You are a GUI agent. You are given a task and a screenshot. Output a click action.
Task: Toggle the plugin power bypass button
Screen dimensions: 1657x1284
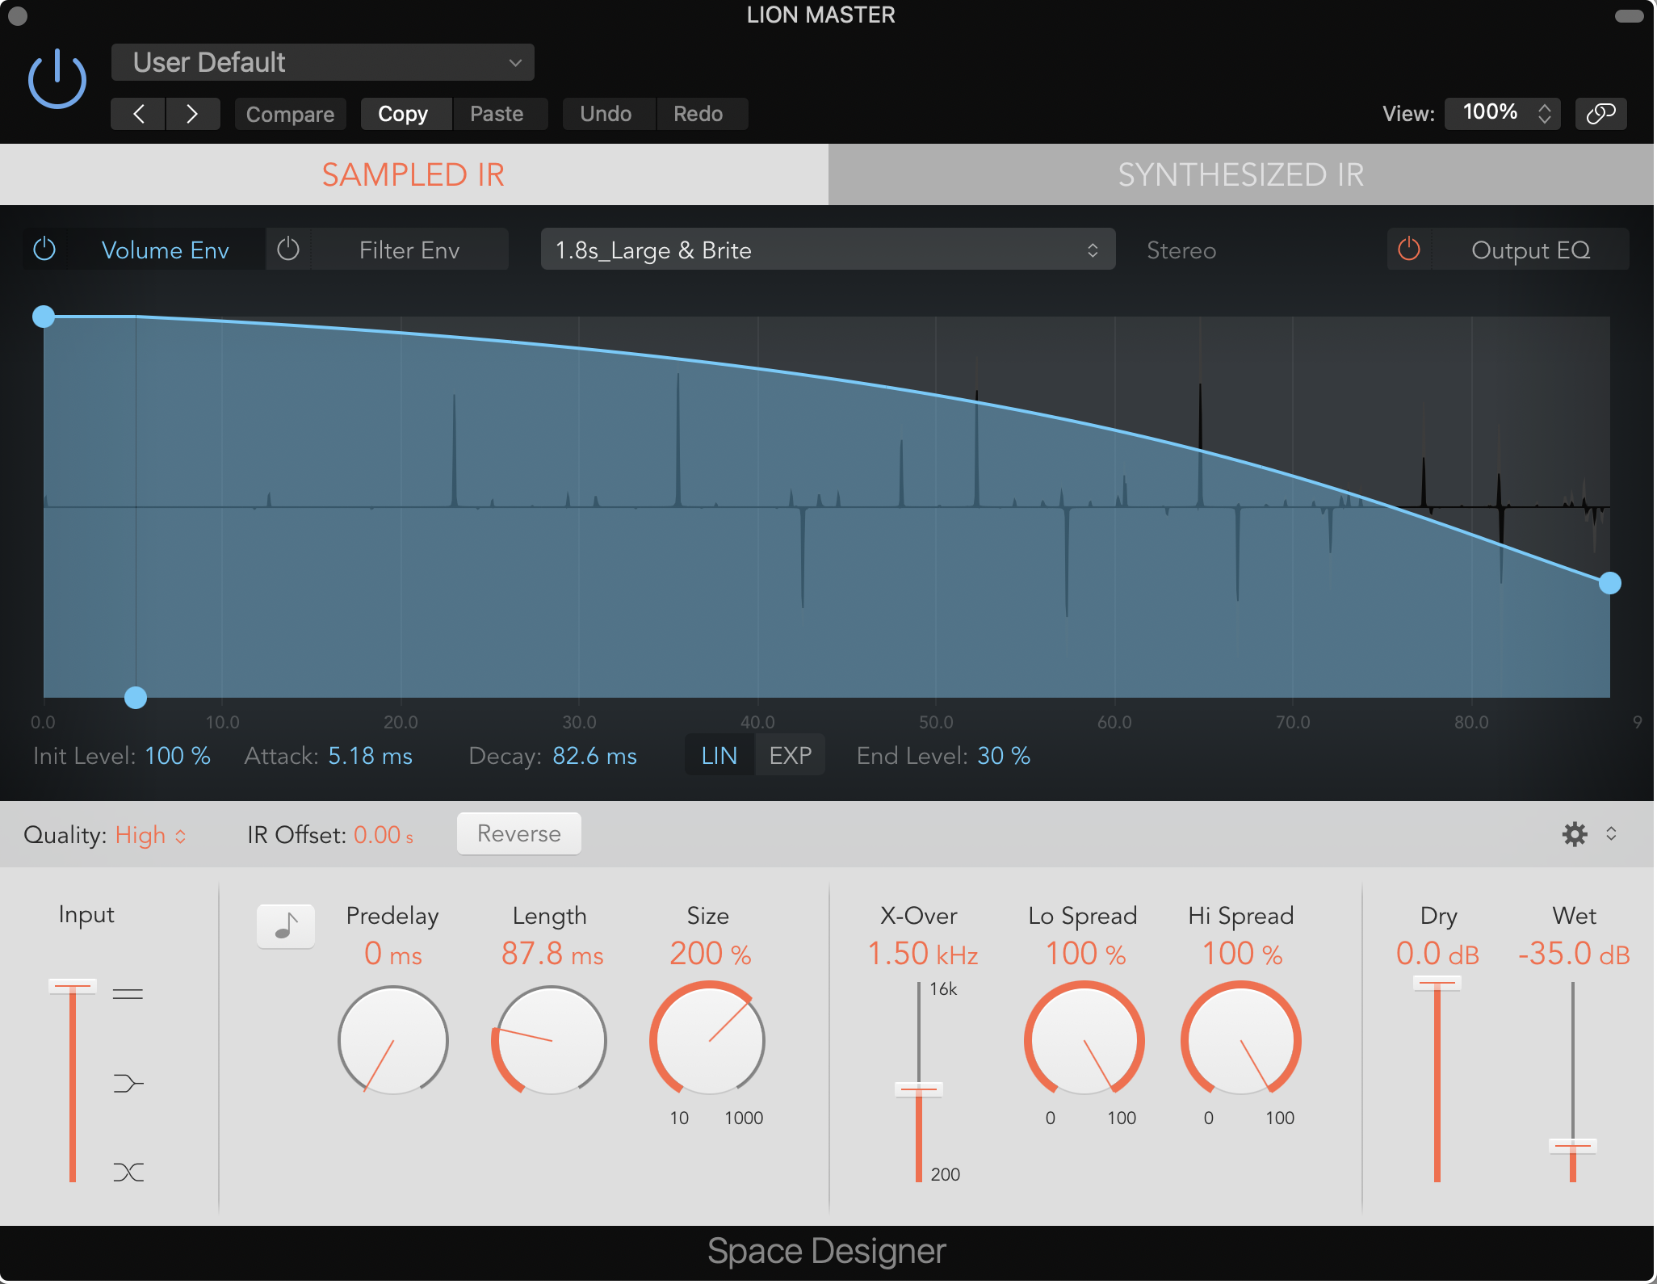click(57, 78)
